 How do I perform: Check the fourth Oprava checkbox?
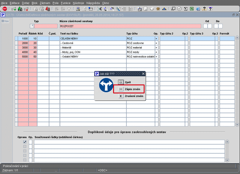[x=25, y=155]
